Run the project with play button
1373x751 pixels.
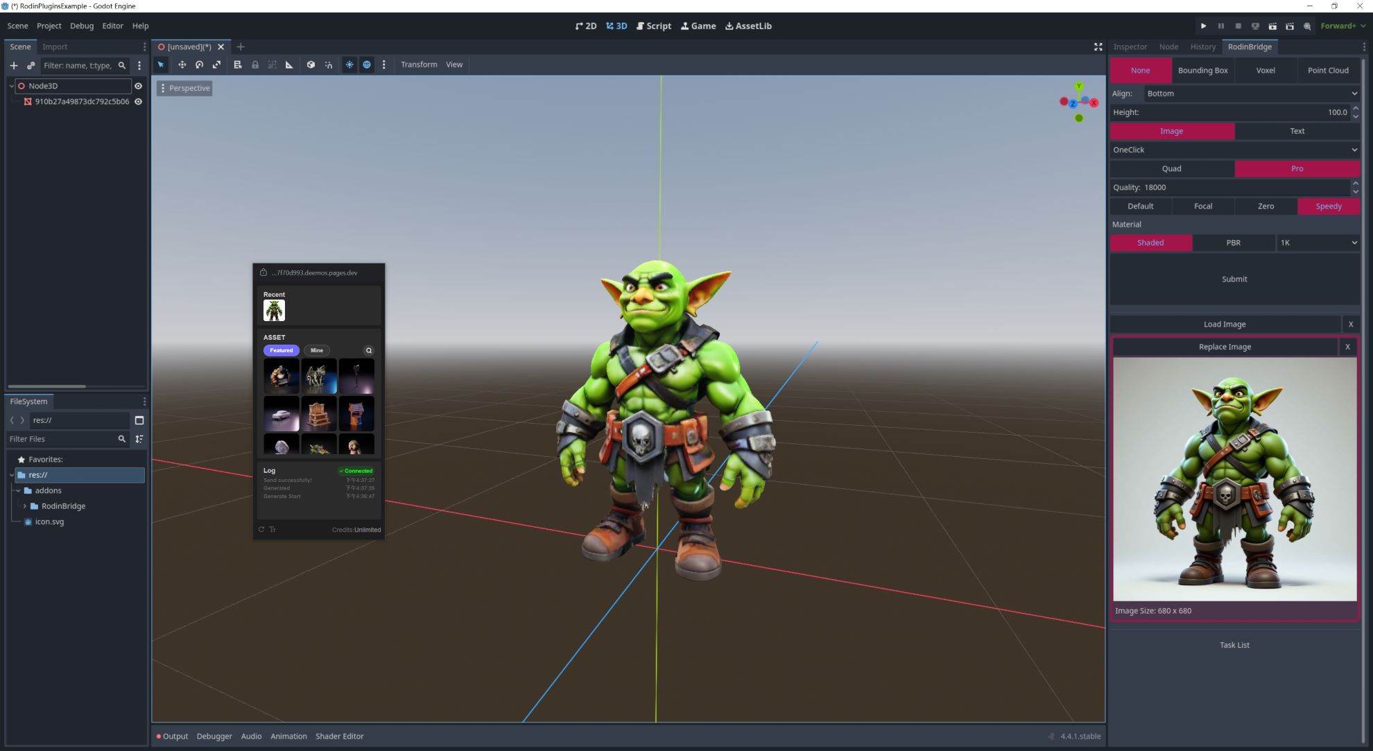tap(1203, 26)
